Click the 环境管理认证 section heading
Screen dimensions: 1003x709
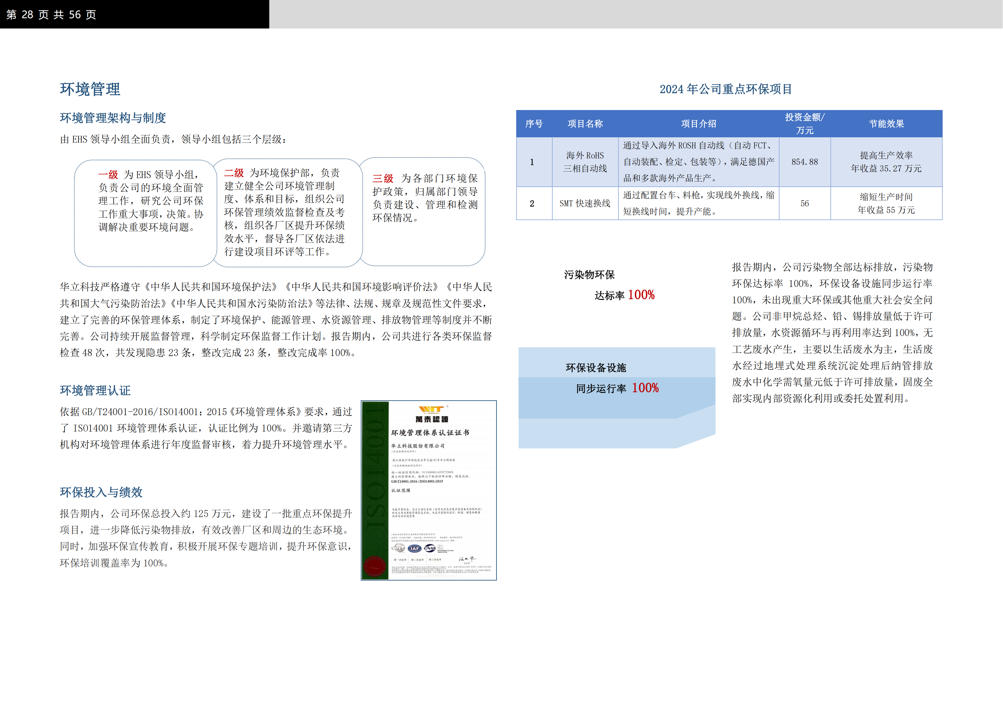[x=95, y=390]
